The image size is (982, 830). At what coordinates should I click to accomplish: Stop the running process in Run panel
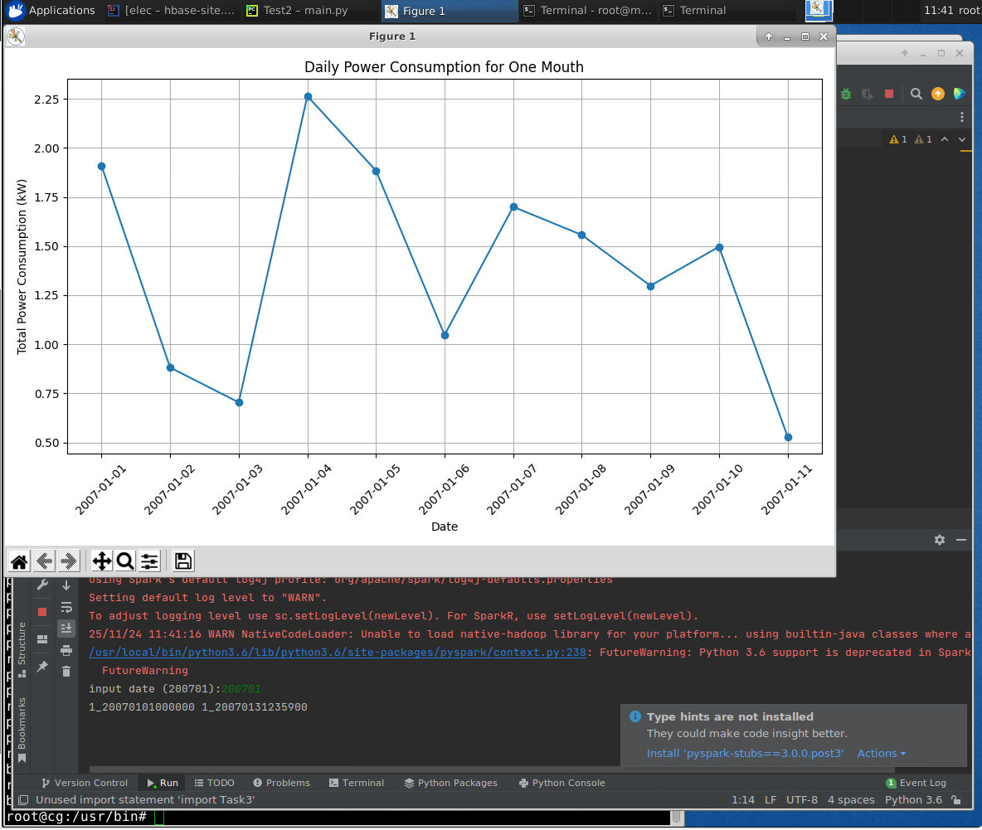pyautogui.click(x=42, y=612)
